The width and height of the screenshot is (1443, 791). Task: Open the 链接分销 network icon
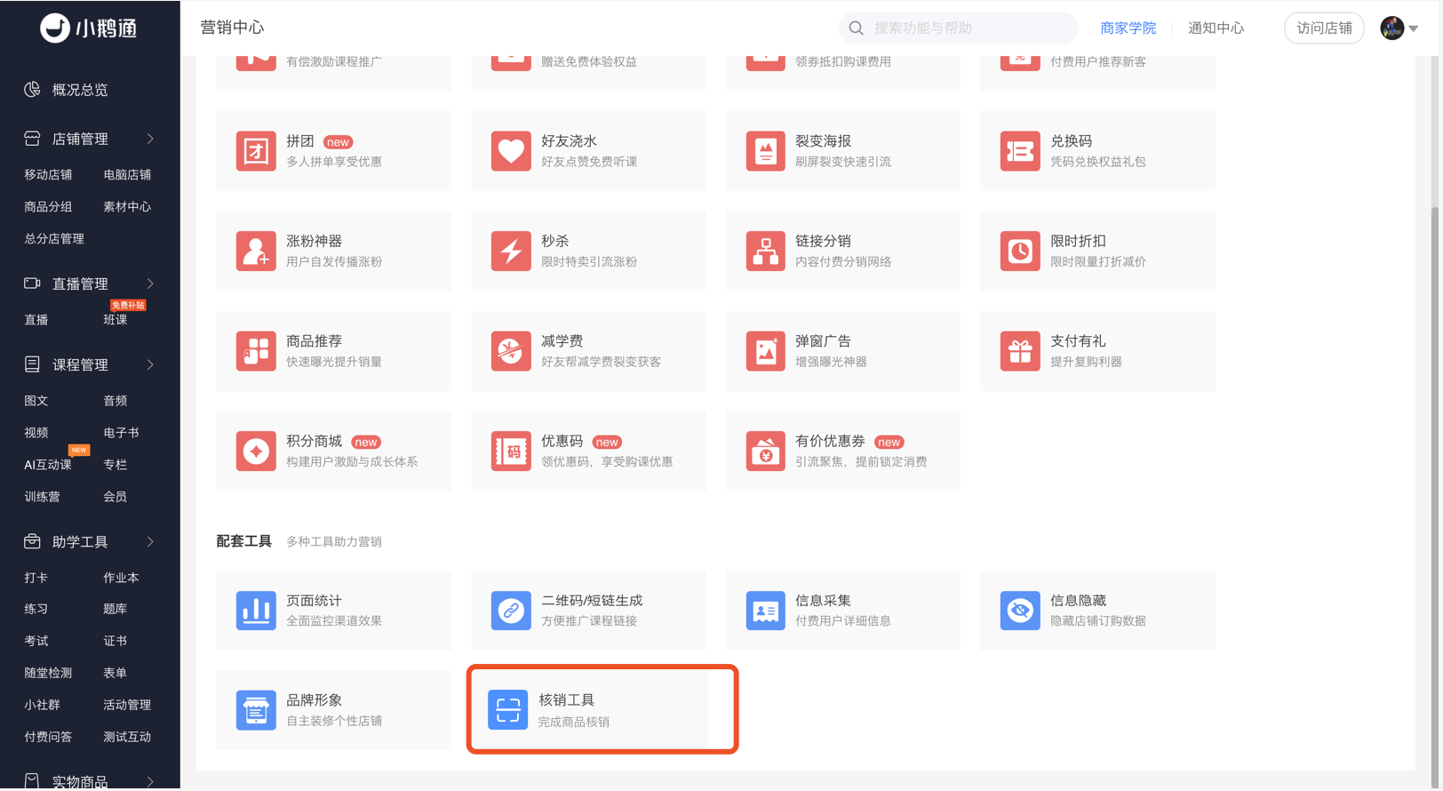click(765, 251)
